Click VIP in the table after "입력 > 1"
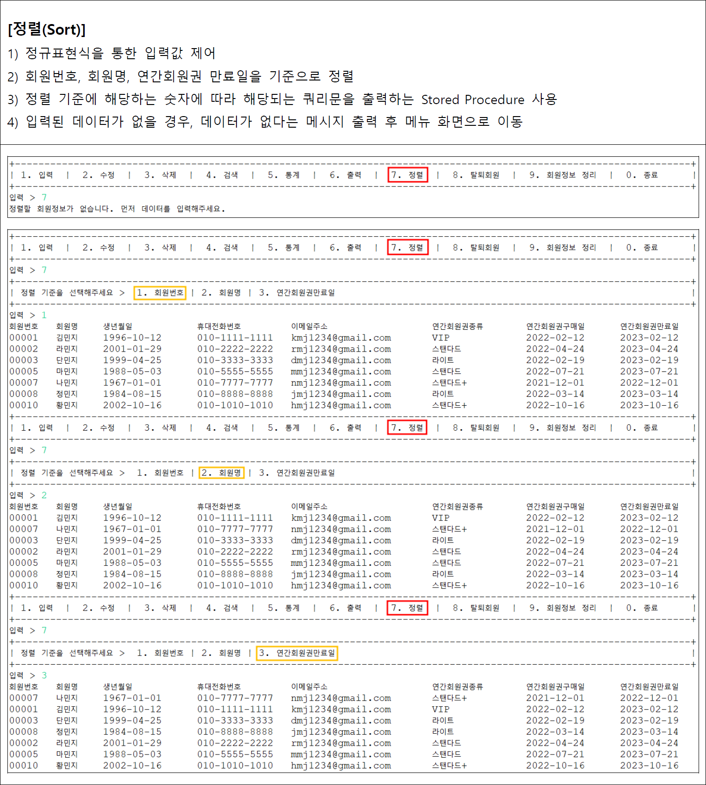706x785 pixels. (441, 338)
